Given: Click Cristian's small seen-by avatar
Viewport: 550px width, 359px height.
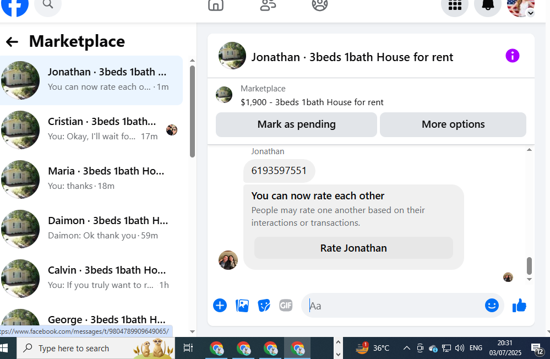Looking at the screenshot, I should (172, 130).
